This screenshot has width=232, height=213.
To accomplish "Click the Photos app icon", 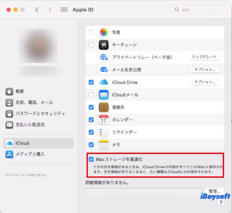I will [104, 32].
